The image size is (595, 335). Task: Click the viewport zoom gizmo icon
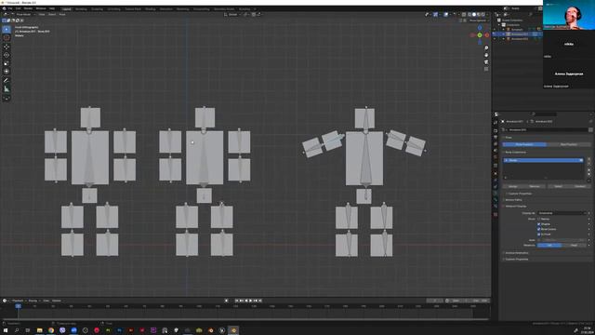pos(486,48)
